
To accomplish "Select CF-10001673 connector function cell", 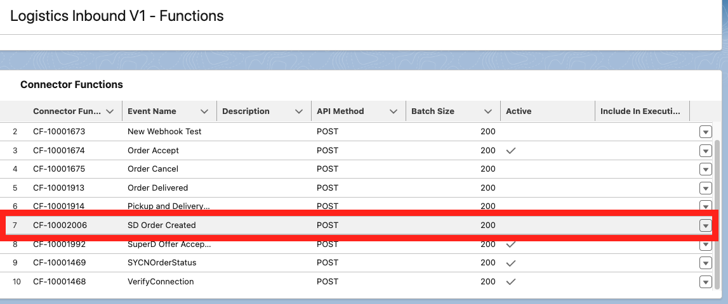I will point(59,132).
